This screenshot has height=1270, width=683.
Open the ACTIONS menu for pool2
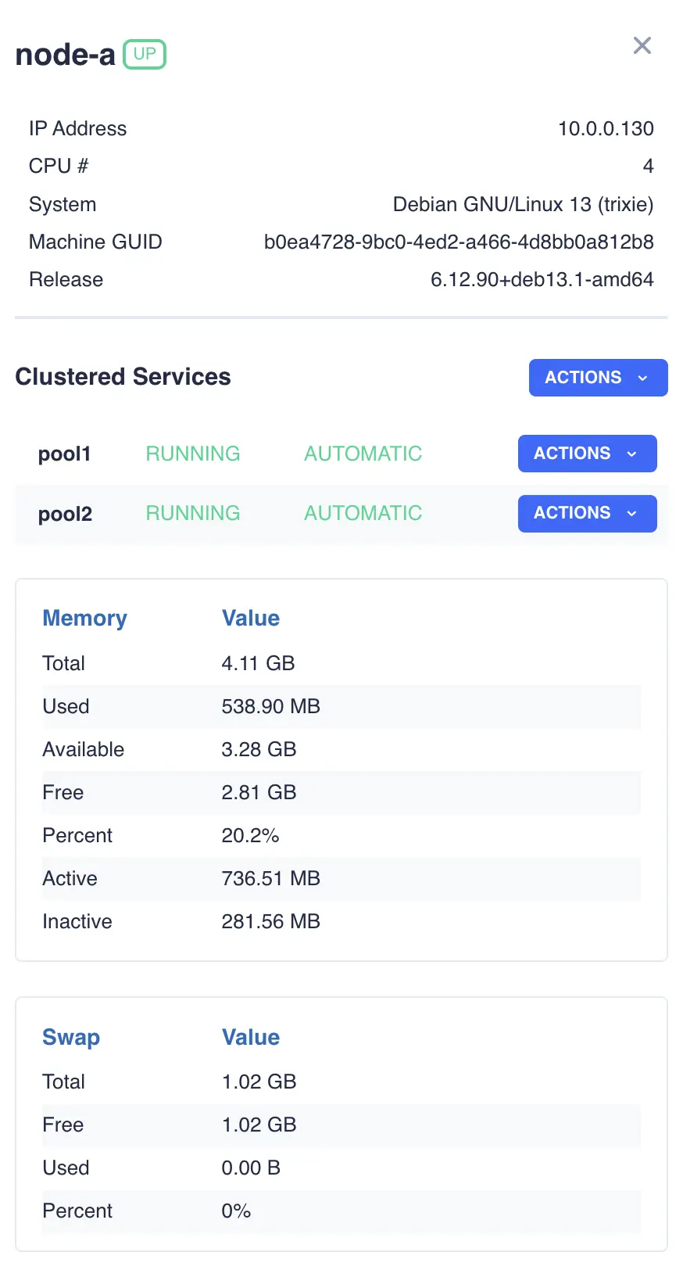pyautogui.click(x=587, y=513)
